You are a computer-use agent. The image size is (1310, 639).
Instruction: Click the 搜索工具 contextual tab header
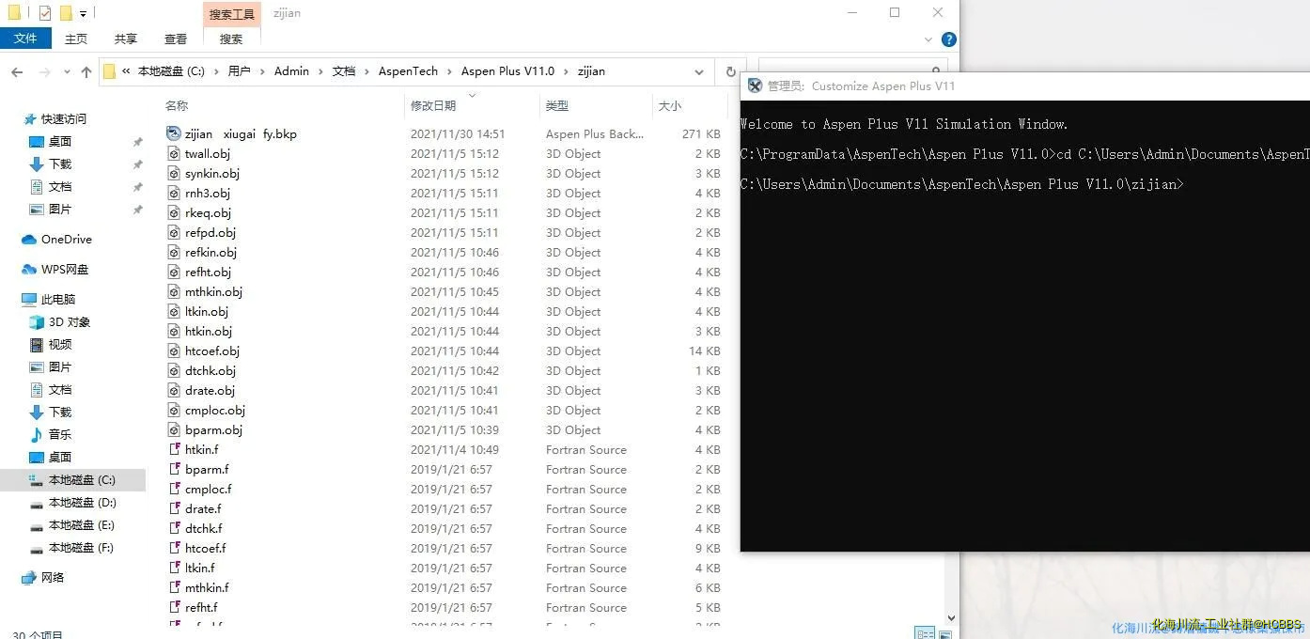point(232,14)
